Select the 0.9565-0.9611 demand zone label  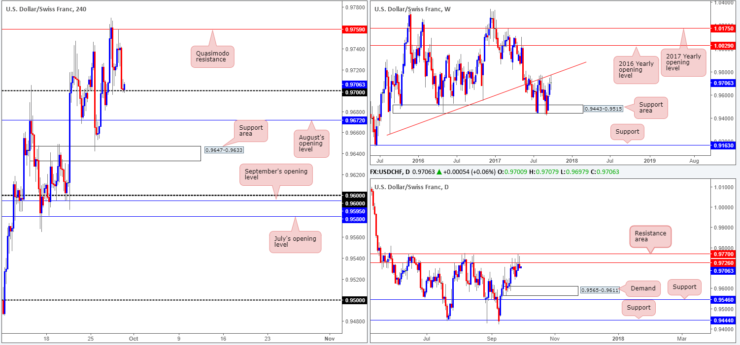coord(599,291)
